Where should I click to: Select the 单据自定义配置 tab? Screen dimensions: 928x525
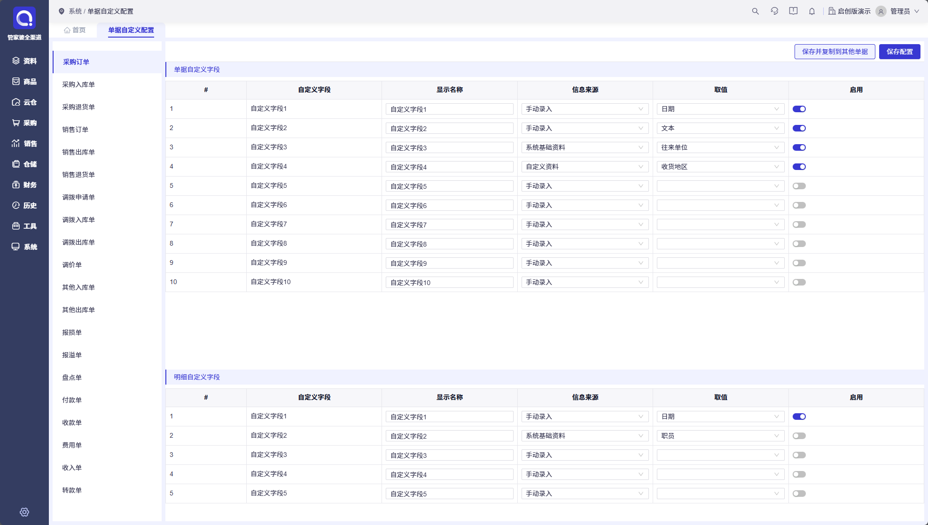(131, 30)
